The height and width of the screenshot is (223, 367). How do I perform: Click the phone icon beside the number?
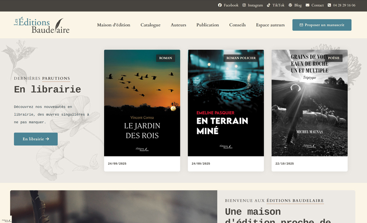click(x=329, y=5)
